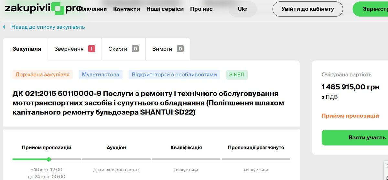Click the red Звернення count badge
The height and width of the screenshot is (180, 388).
[x=92, y=49]
